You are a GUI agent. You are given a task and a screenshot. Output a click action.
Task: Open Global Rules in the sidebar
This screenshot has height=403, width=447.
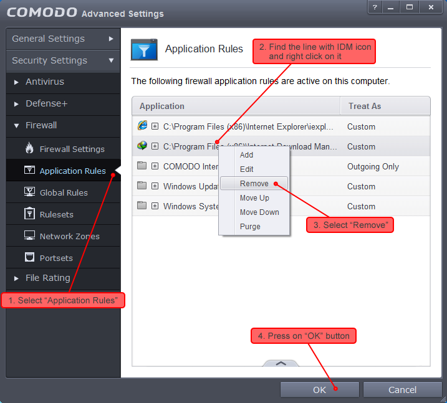click(x=64, y=192)
